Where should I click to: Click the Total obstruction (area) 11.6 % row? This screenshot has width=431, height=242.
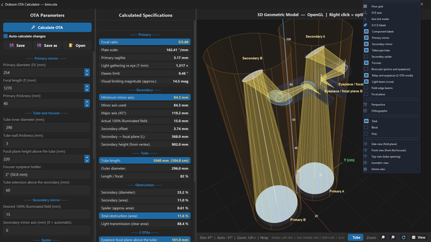click(x=145, y=216)
